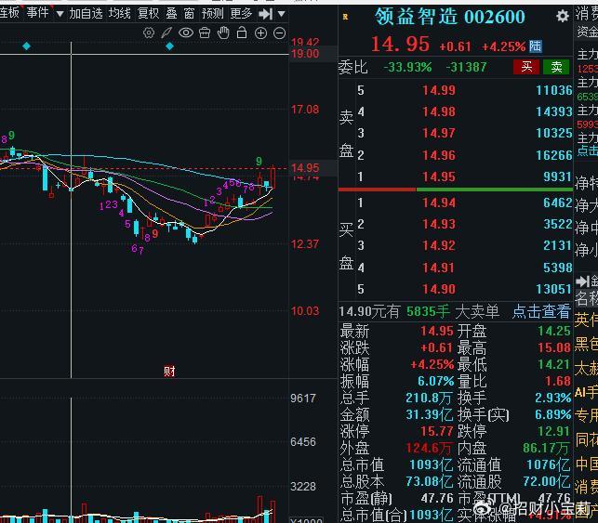The height and width of the screenshot is (523, 598).
Task: Open the chart settings gear icon
Action: [x=149, y=33]
